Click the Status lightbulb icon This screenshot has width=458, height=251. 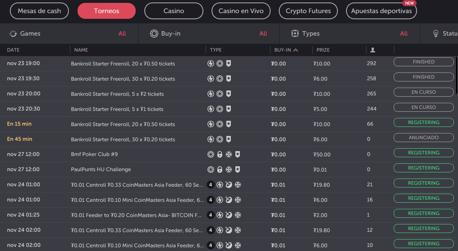click(435, 34)
